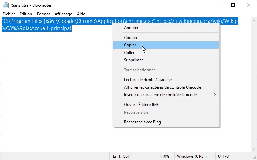This screenshot has width=257, height=160.
Task: Click the Notepad app icon in title bar
Action: click(x=6, y=5)
